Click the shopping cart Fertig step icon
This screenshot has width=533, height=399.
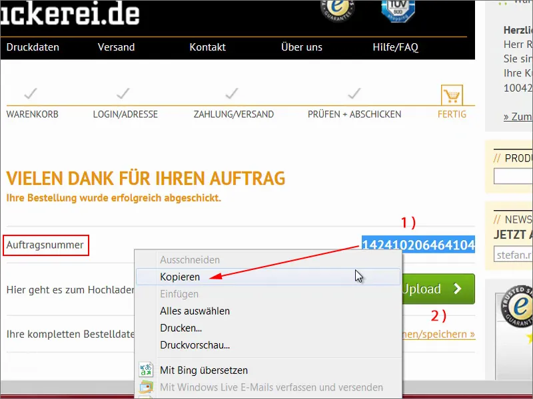[x=452, y=95]
